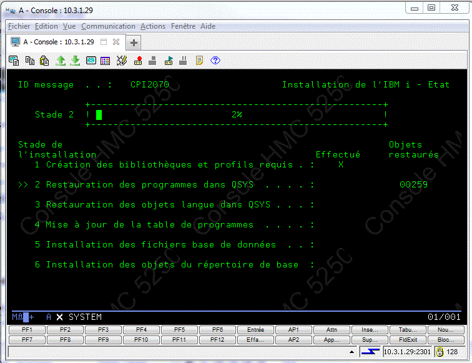Click the Stade 2 progress bar at 2%
The image size is (472, 363).
pyautogui.click(x=237, y=115)
